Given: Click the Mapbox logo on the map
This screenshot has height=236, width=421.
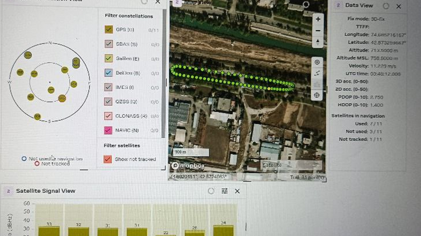Looking at the screenshot, I should [x=188, y=166].
